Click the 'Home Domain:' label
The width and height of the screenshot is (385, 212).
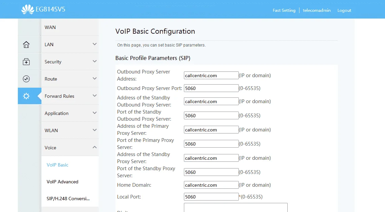coord(134,185)
